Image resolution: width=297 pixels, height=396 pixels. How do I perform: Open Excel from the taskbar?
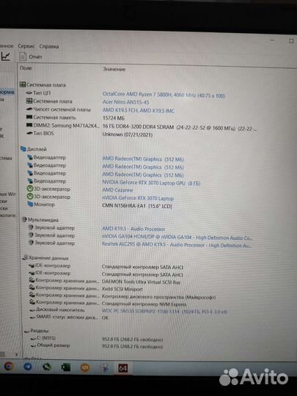(66, 367)
